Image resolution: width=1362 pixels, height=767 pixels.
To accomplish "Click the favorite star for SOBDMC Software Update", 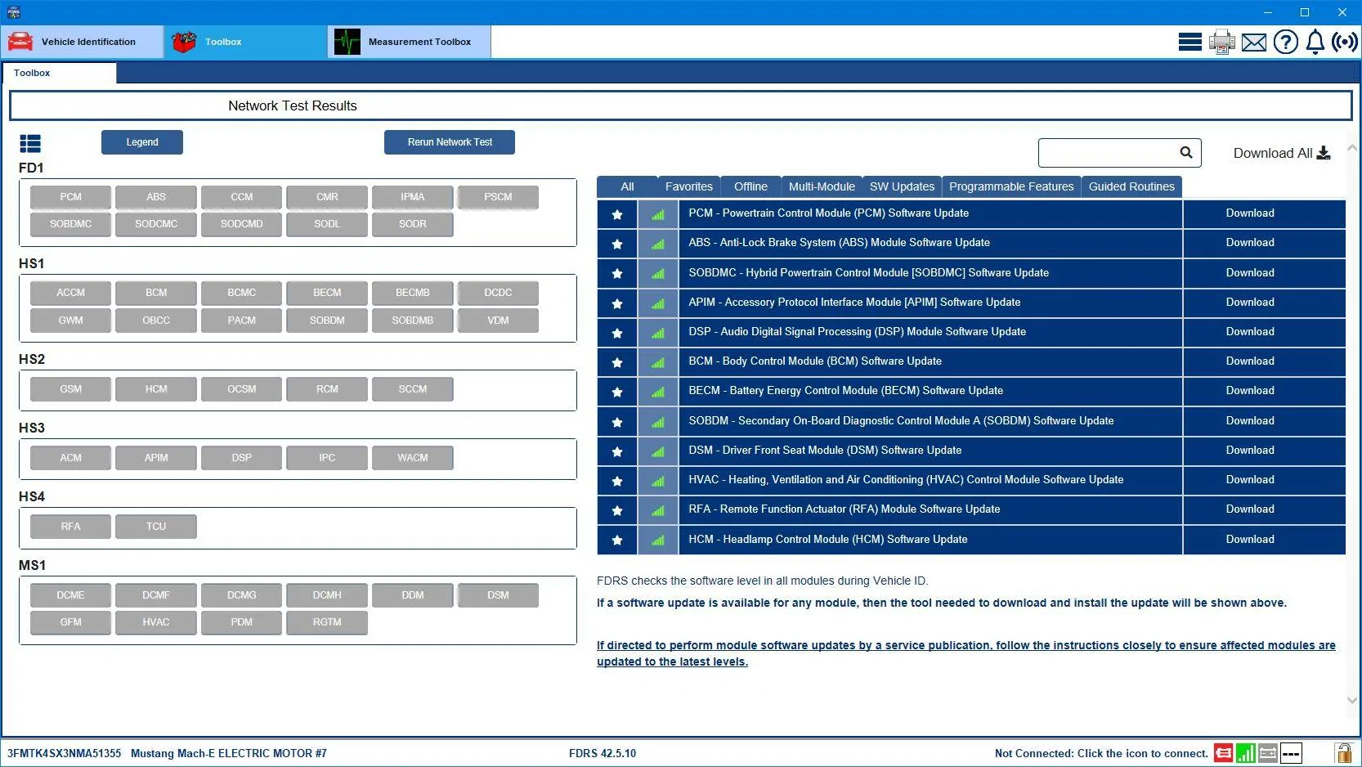I will point(617,273).
